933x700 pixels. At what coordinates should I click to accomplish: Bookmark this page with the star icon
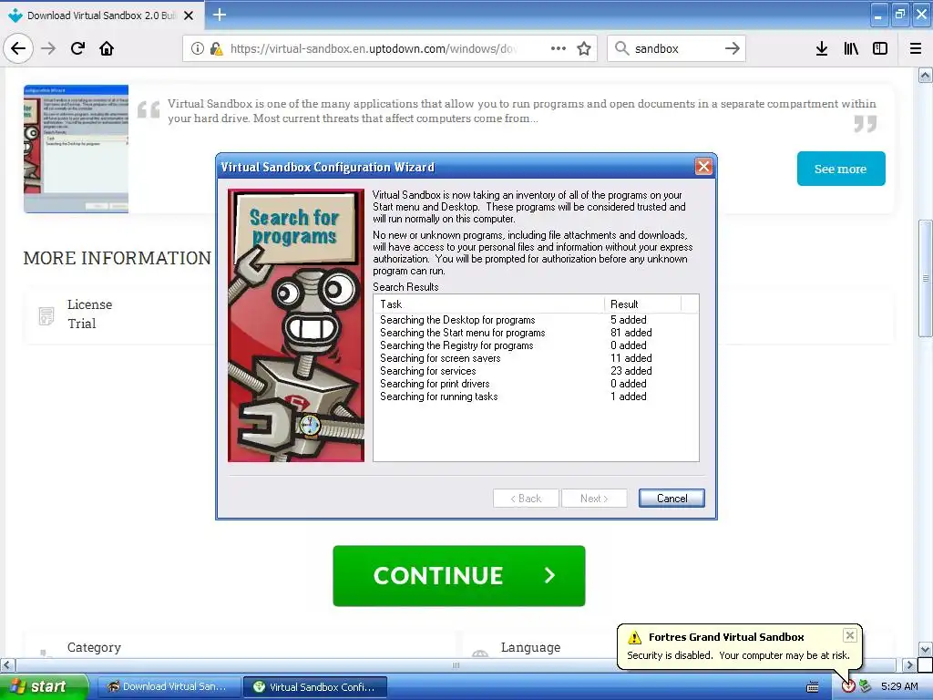(584, 48)
